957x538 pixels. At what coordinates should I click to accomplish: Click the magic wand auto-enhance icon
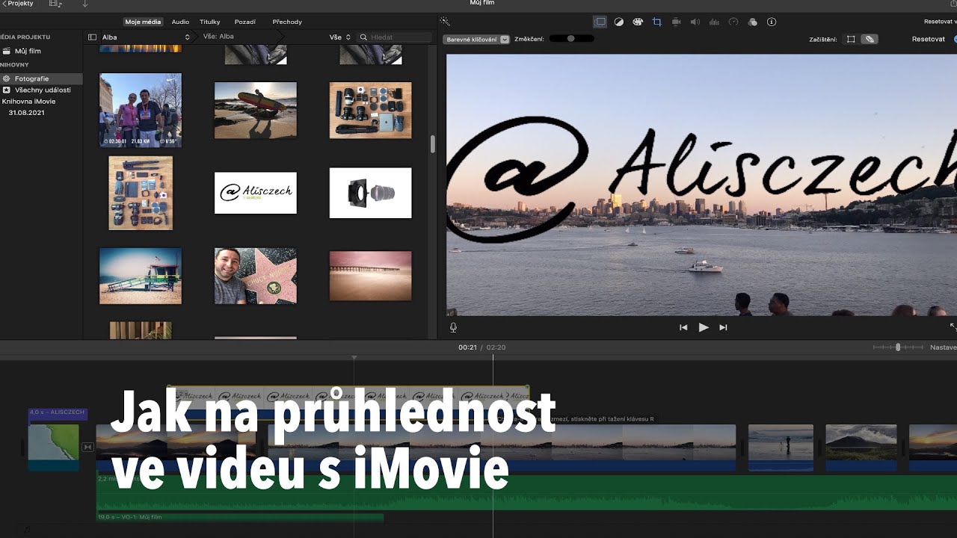pyautogui.click(x=445, y=22)
